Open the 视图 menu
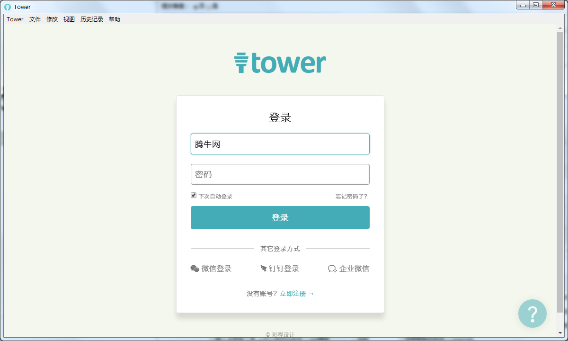Screen dimensions: 568x341 coord(69,19)
